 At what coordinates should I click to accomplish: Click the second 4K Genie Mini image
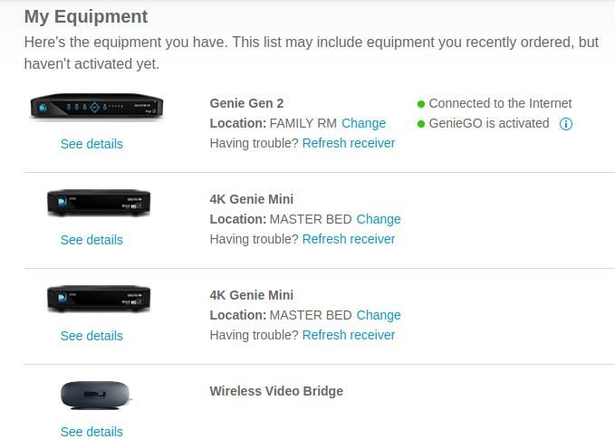99,299
